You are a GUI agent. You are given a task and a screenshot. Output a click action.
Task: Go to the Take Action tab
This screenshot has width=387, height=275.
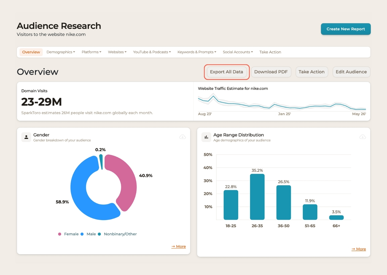pos(270,52)
